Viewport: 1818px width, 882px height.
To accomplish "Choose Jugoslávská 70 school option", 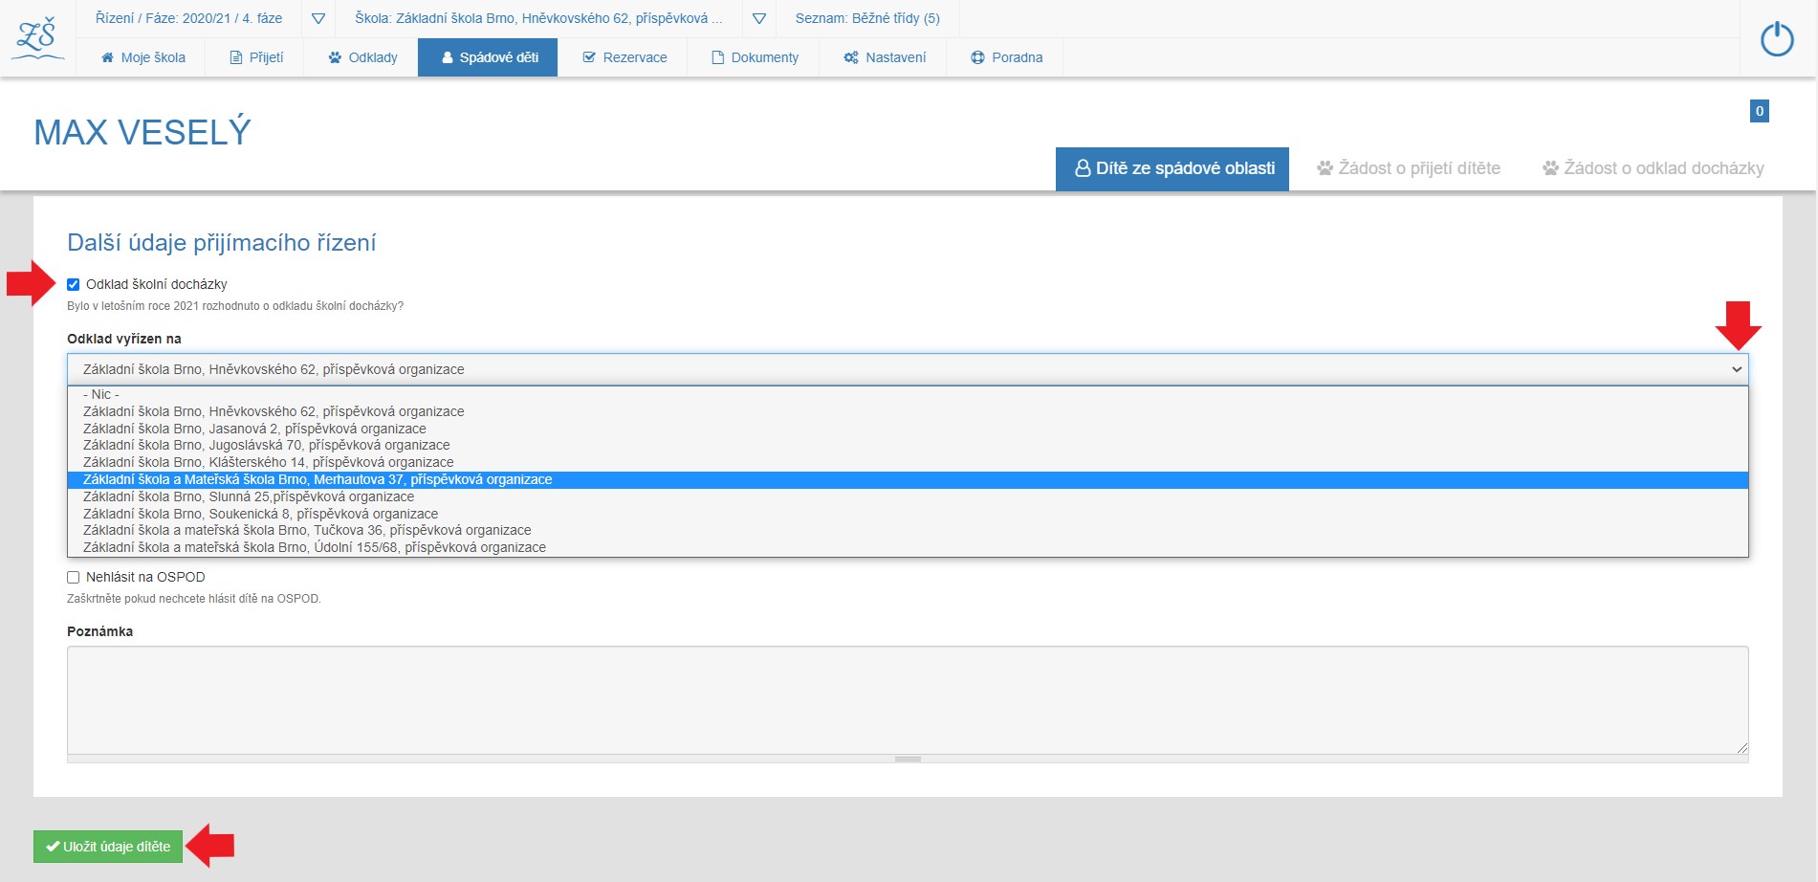I will [x=908, y=445].
